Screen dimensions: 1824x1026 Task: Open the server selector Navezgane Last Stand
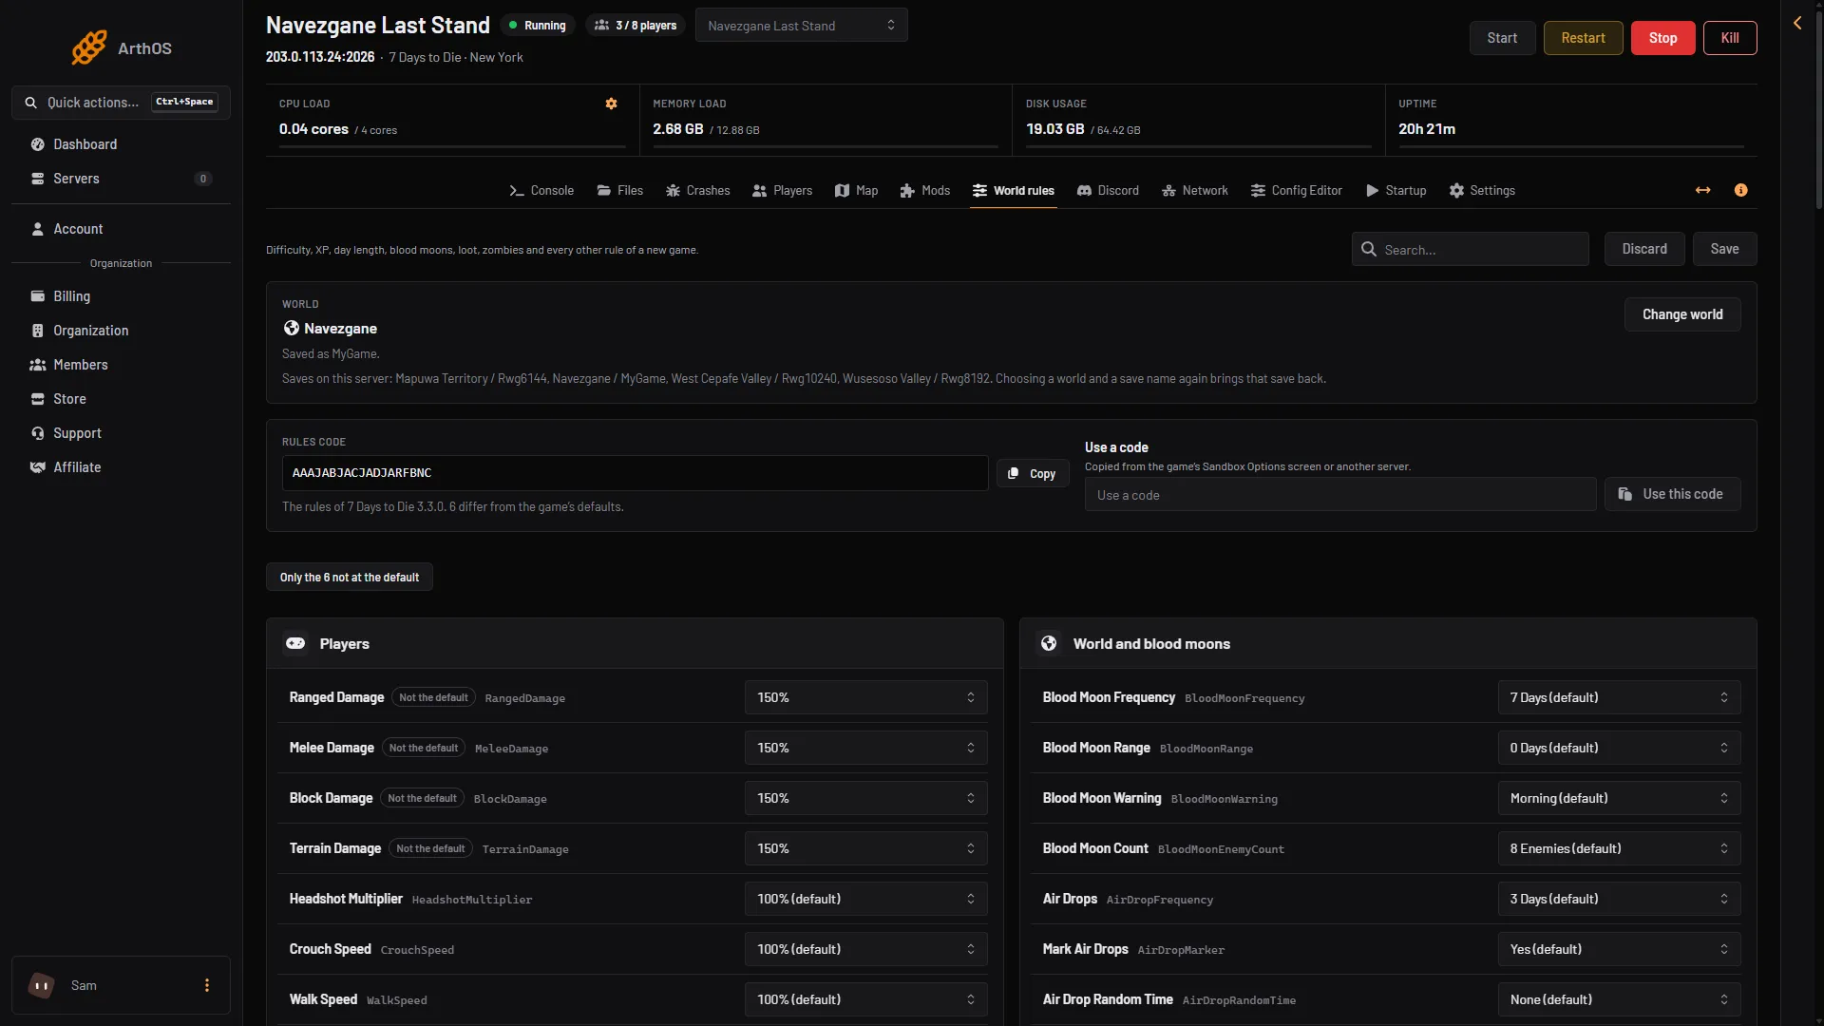(801, 26)
